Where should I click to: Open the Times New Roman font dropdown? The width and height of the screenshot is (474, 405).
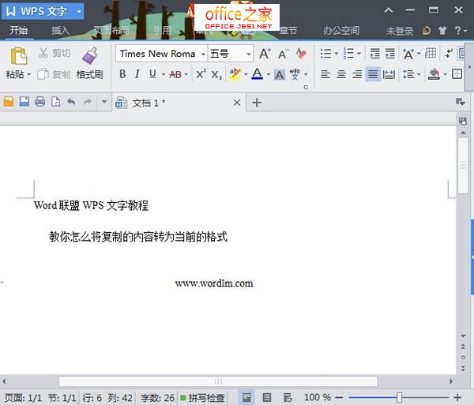[x=202, y=54]
